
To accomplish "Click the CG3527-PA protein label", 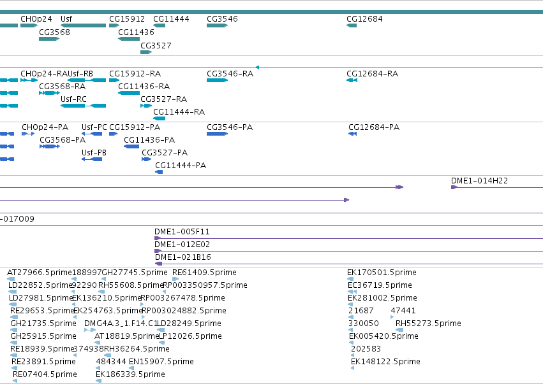I will click(x=165, y=153).
